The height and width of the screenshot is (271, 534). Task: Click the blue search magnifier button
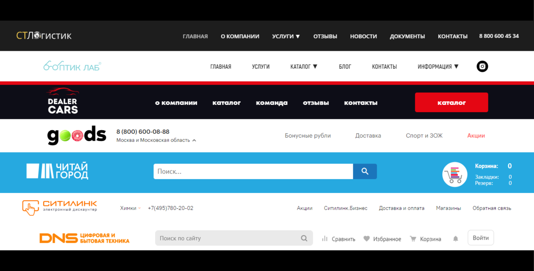pos(365,171)
